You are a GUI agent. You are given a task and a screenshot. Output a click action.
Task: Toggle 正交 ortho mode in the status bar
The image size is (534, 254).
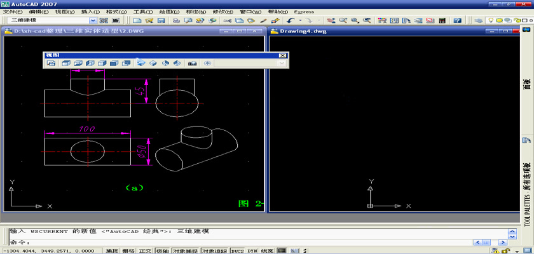point(145,251)
